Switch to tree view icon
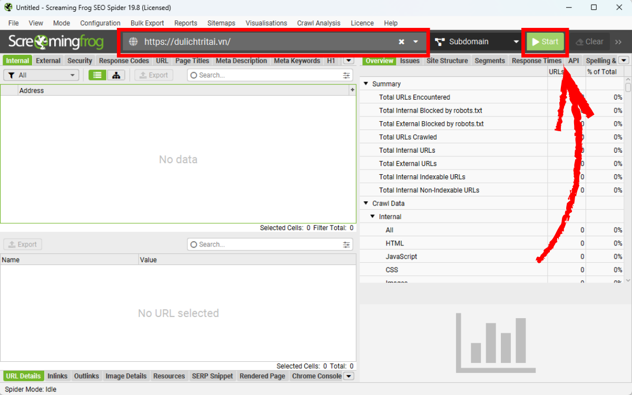The image size is (632, 395). point(116,75)
